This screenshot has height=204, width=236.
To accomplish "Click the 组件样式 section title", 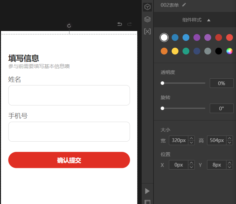I will click(192, 20).
